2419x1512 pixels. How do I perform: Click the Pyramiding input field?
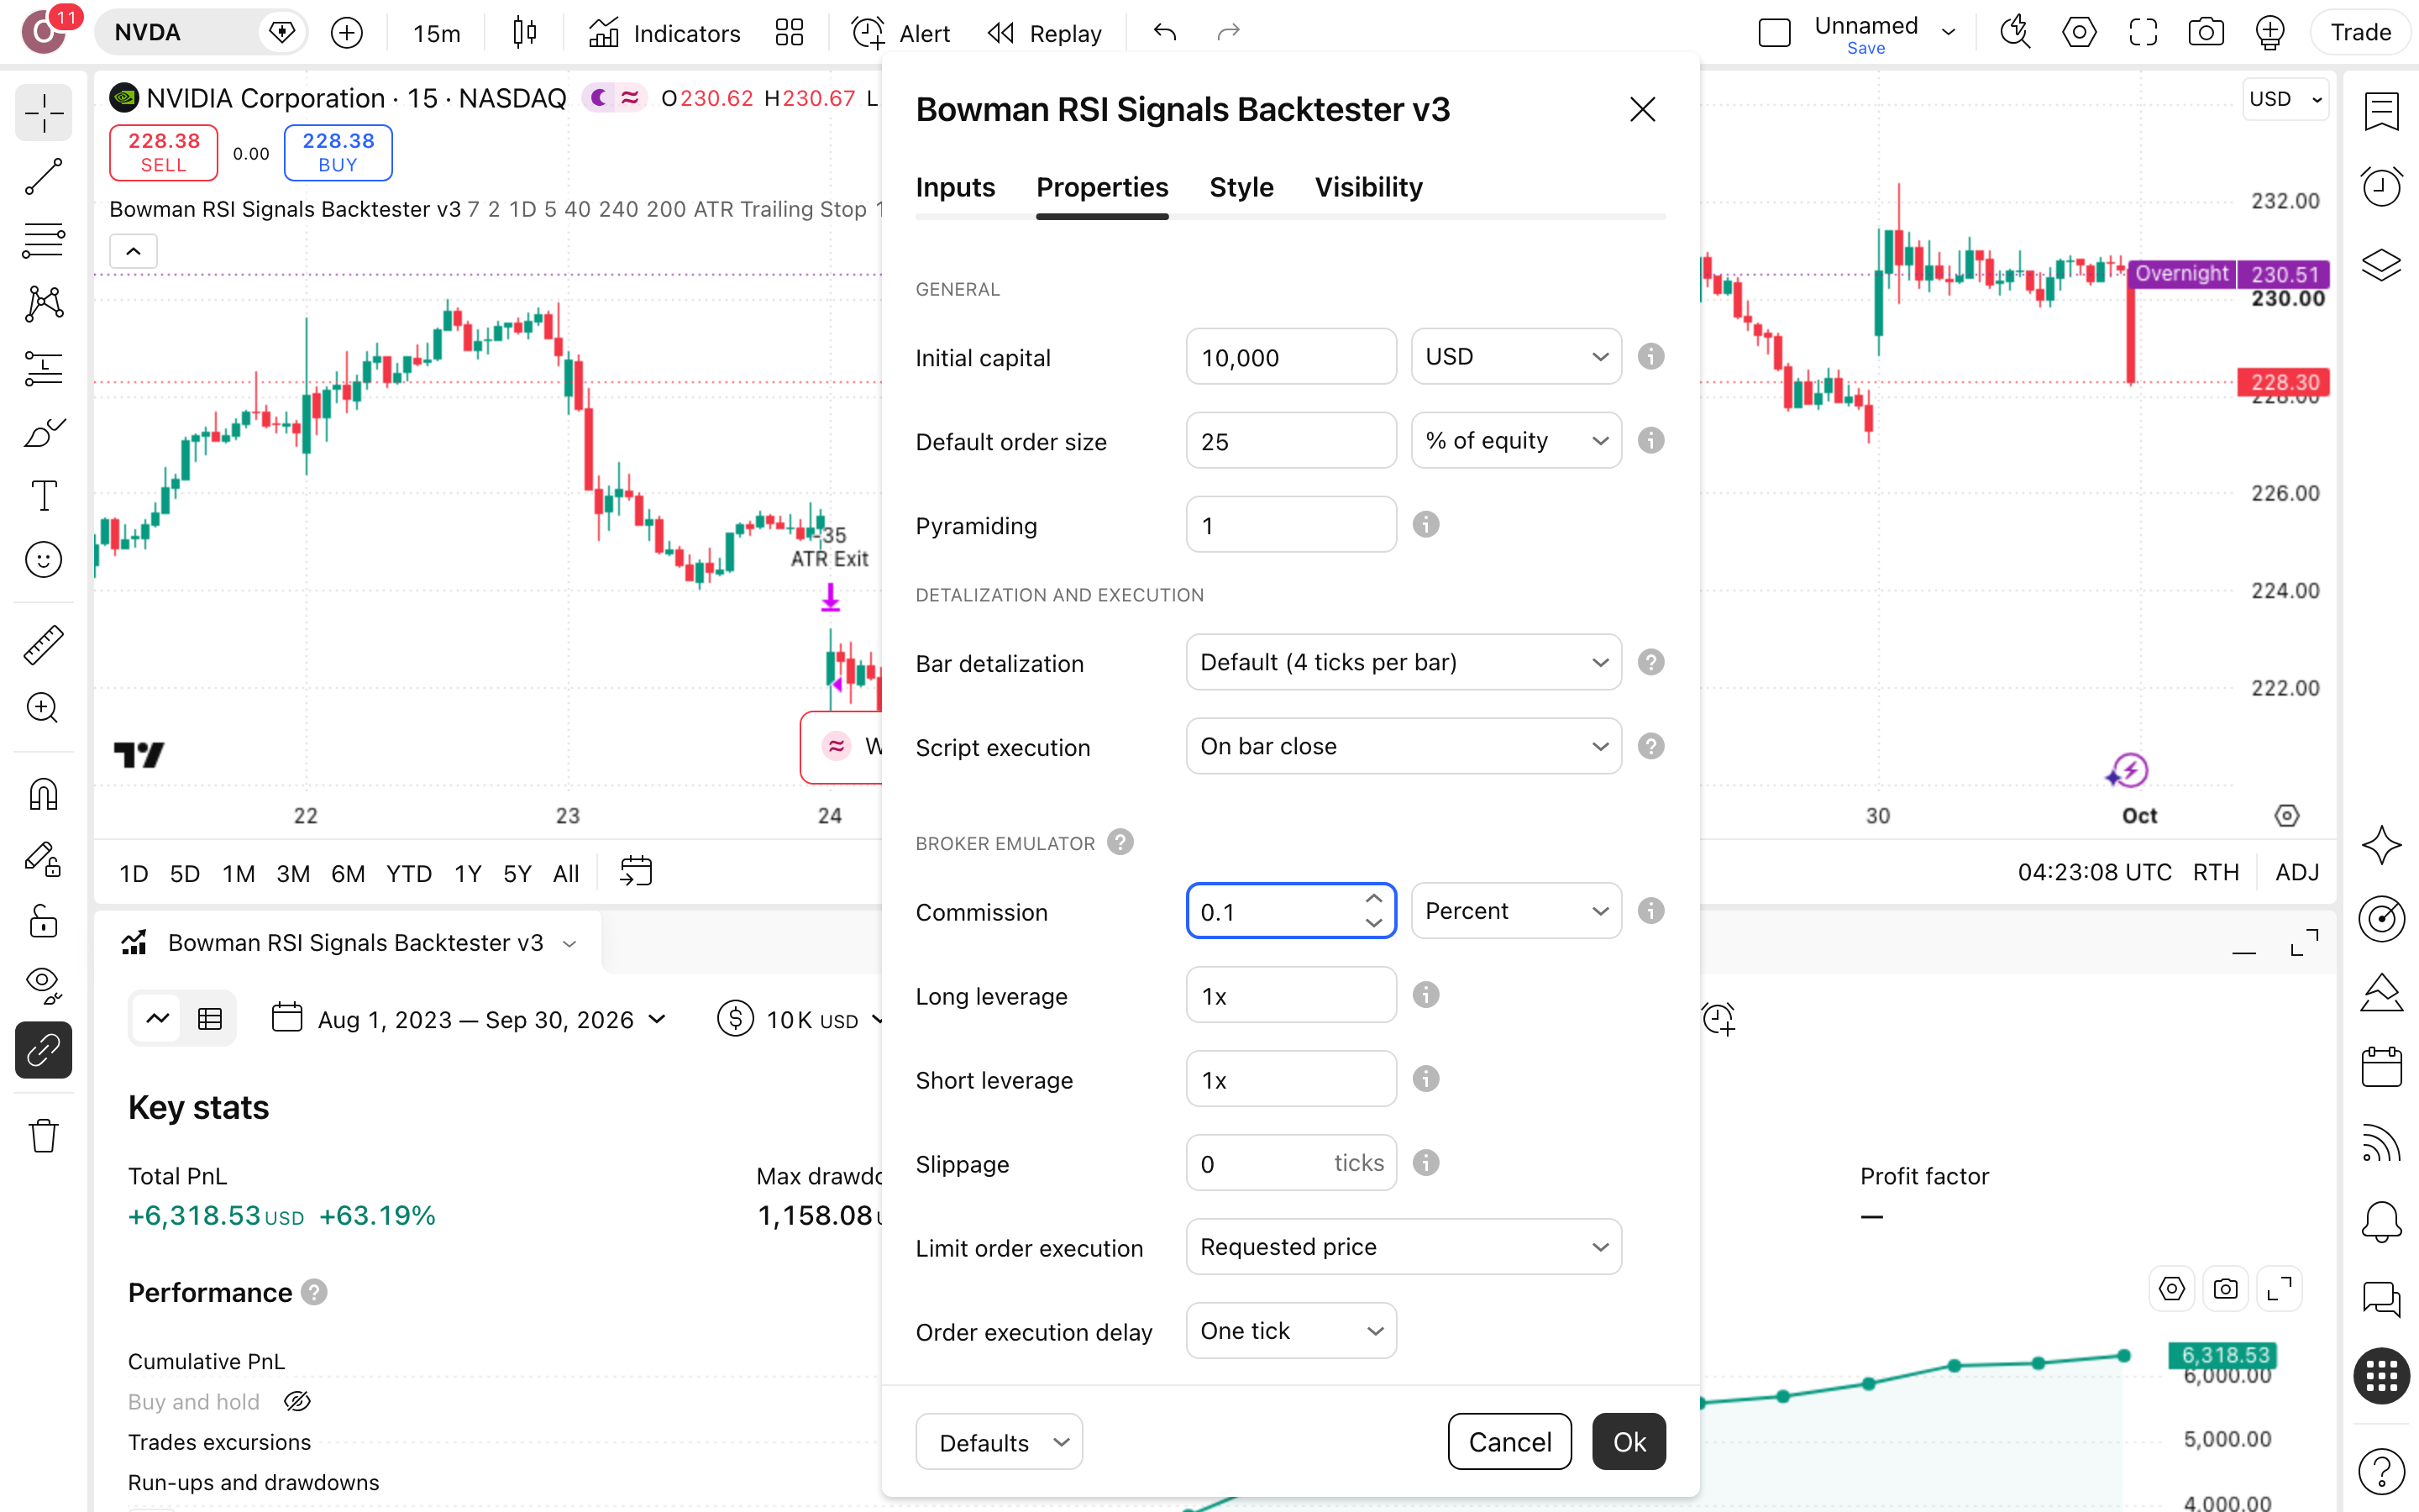1290,525
